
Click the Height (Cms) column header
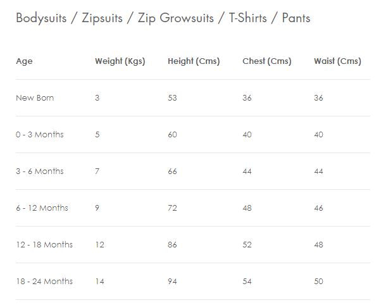point(194,61)
